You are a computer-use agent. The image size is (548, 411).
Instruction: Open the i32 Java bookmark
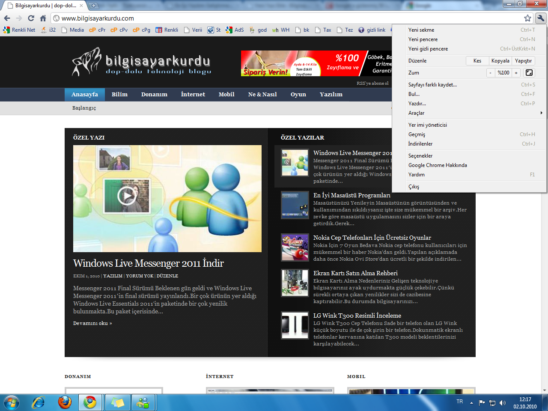click(x=48, y=30)
